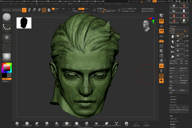Click the ホームページ button

pyautogui.click(x=6, y=10)
